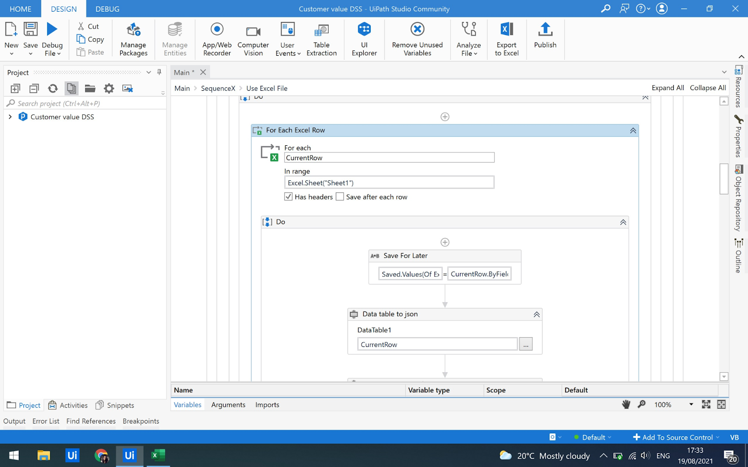The height and width of the screenshot is (467, 748).
Task: Open the Arguments panel tab
Action: [x=228, y=405]
